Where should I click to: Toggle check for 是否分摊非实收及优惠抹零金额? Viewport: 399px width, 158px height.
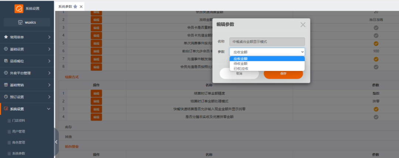[x=376, y=117]
